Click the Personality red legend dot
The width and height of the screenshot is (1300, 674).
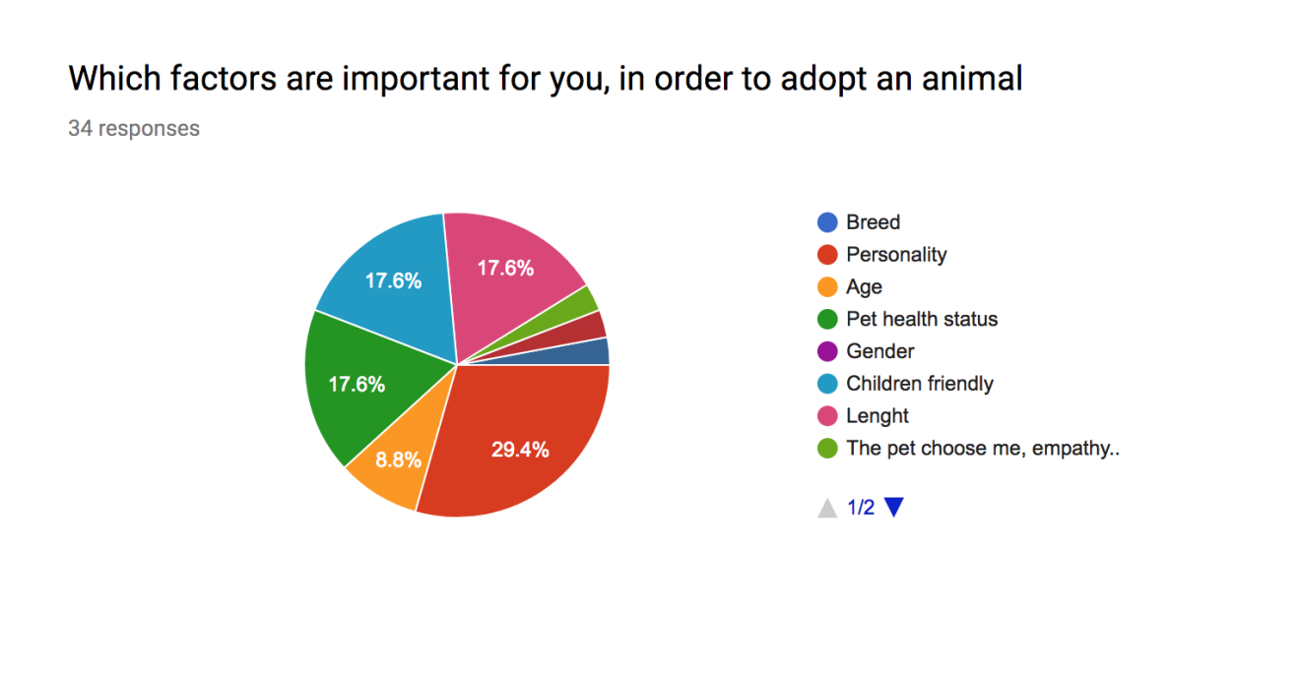point(827,255)
